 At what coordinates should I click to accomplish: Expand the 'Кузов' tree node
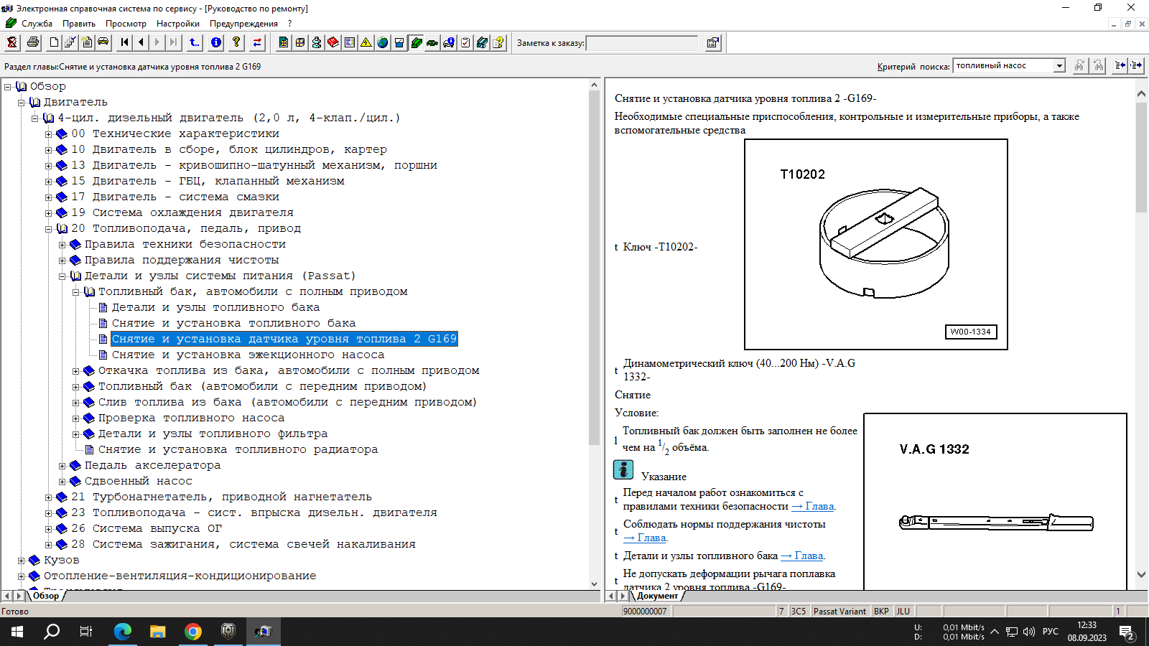pyautogui.click(x=22, y=561)
